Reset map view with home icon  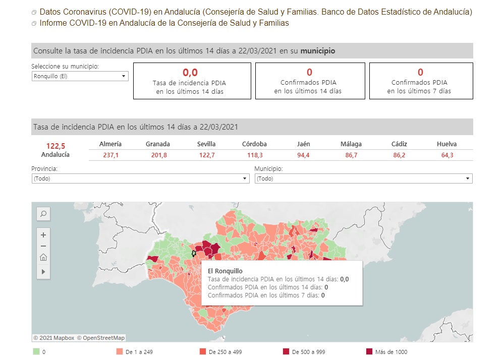tap(43, 258)
